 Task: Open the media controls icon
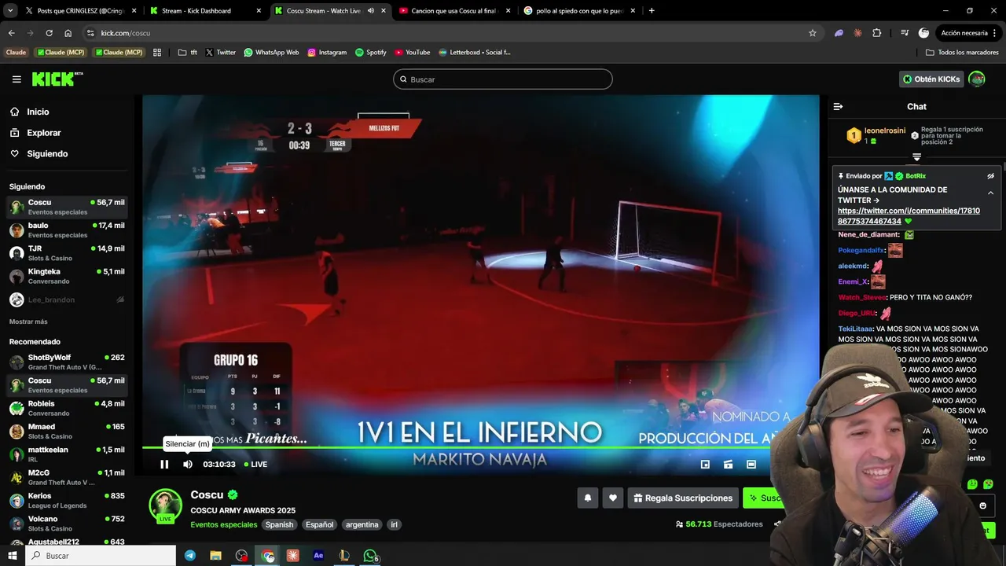pyautogui.click(x=905, y=33)
